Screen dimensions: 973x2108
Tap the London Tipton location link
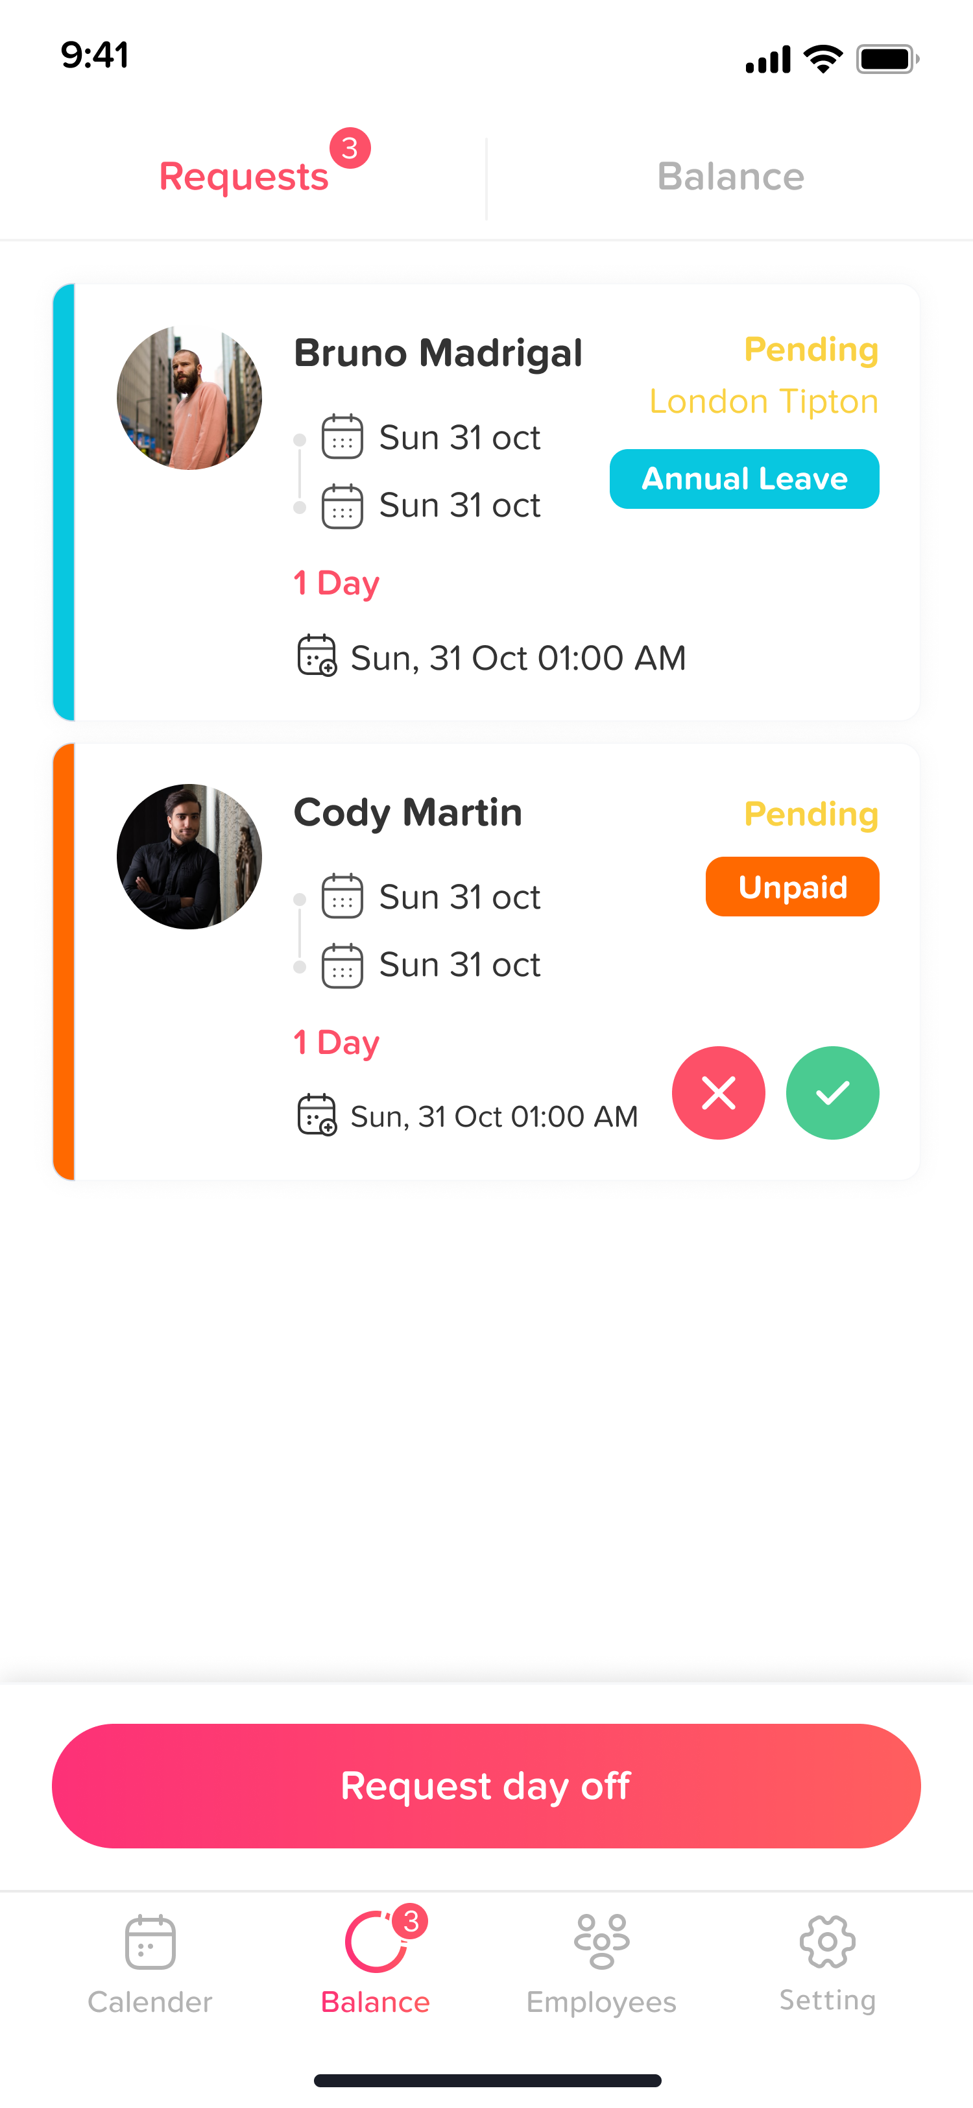(763, 402)
